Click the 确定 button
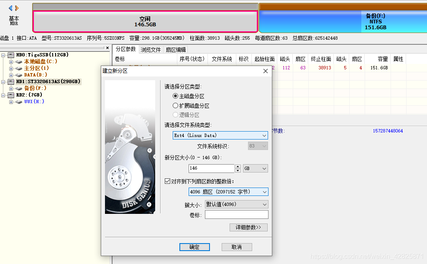Image resolution: width=427 pixels, height=264 pixels. (194, 247)
